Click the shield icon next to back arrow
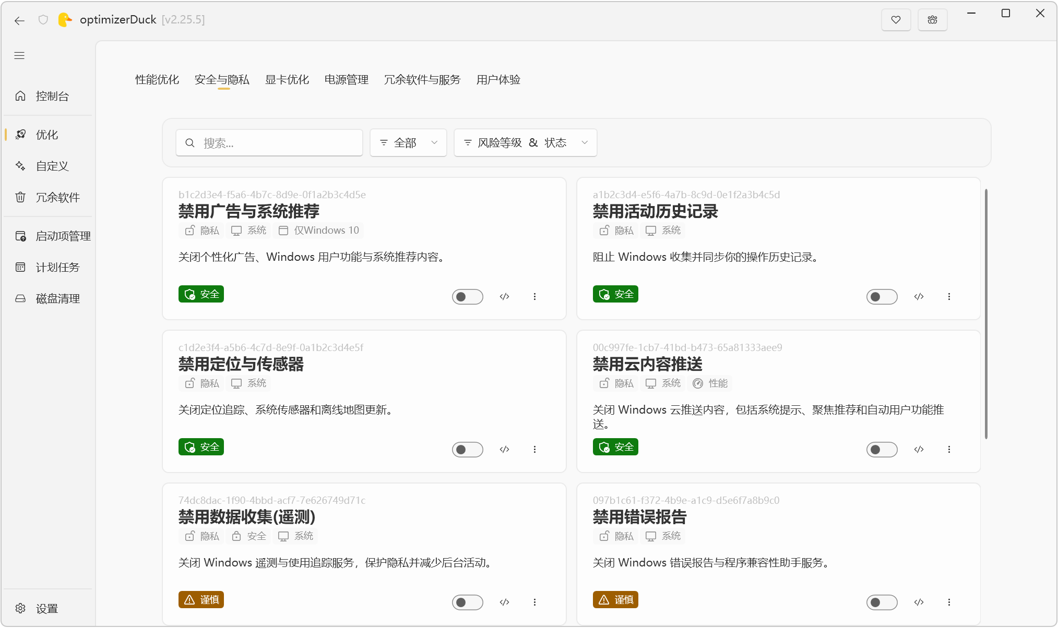The image size is (1058, 628). click(43, 20)
